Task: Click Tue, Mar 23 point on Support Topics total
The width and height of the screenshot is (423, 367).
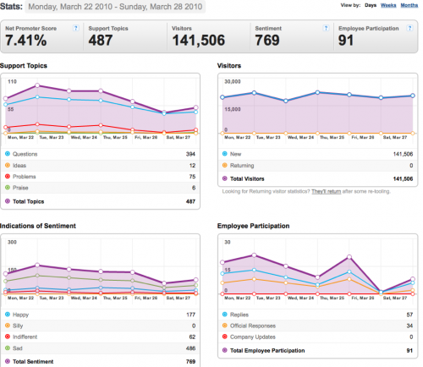Action: pyautogui.click(x=37, y=85)
